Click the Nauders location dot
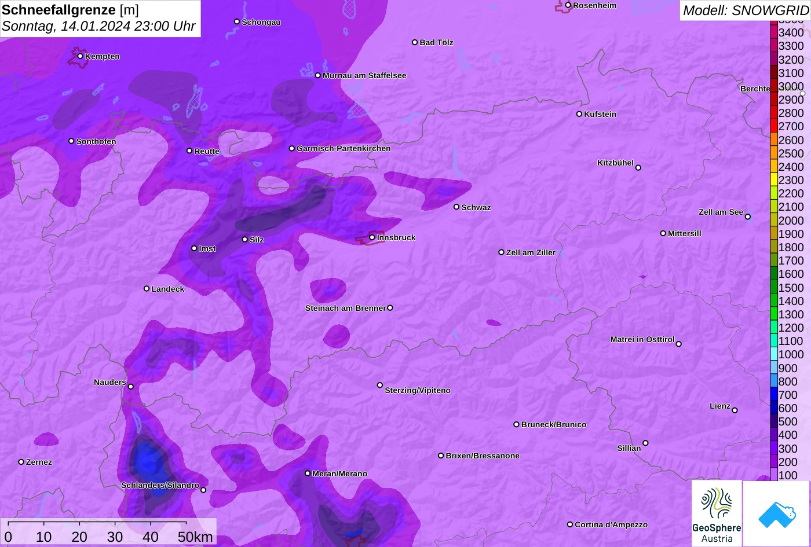Viewport: 811px width, 547px height. click(131, 387)
